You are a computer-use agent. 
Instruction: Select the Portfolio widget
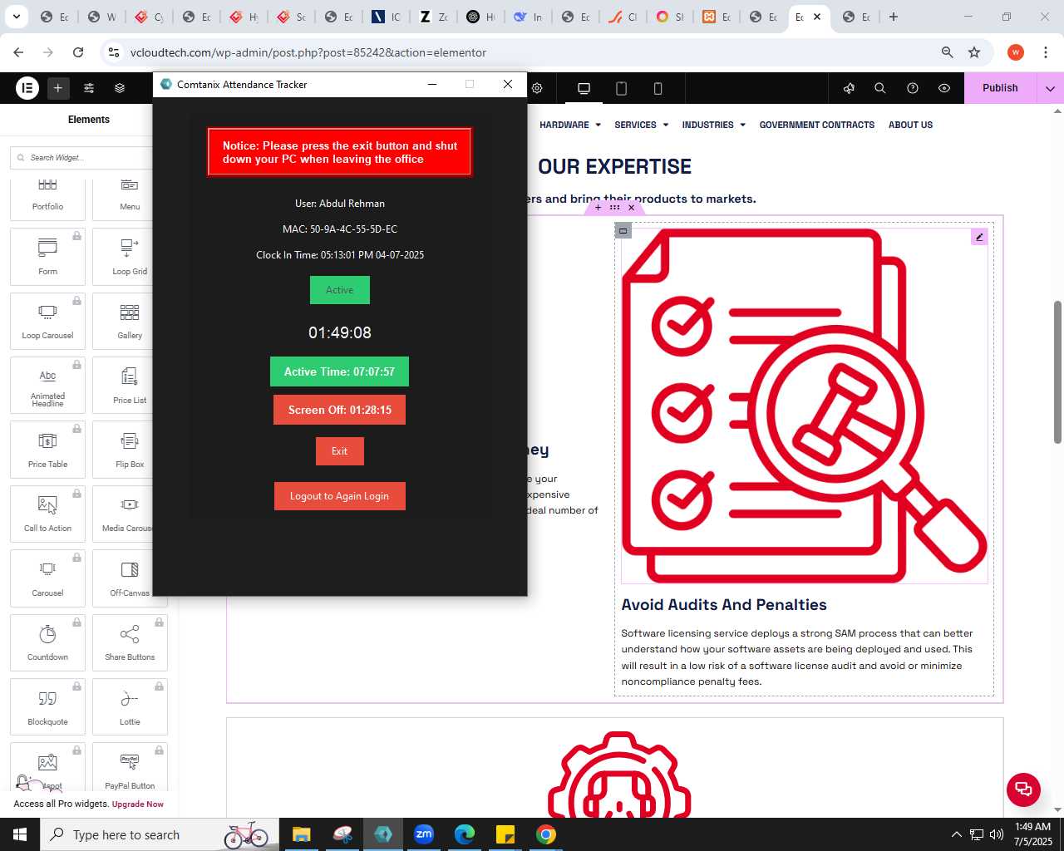(47, 198)
